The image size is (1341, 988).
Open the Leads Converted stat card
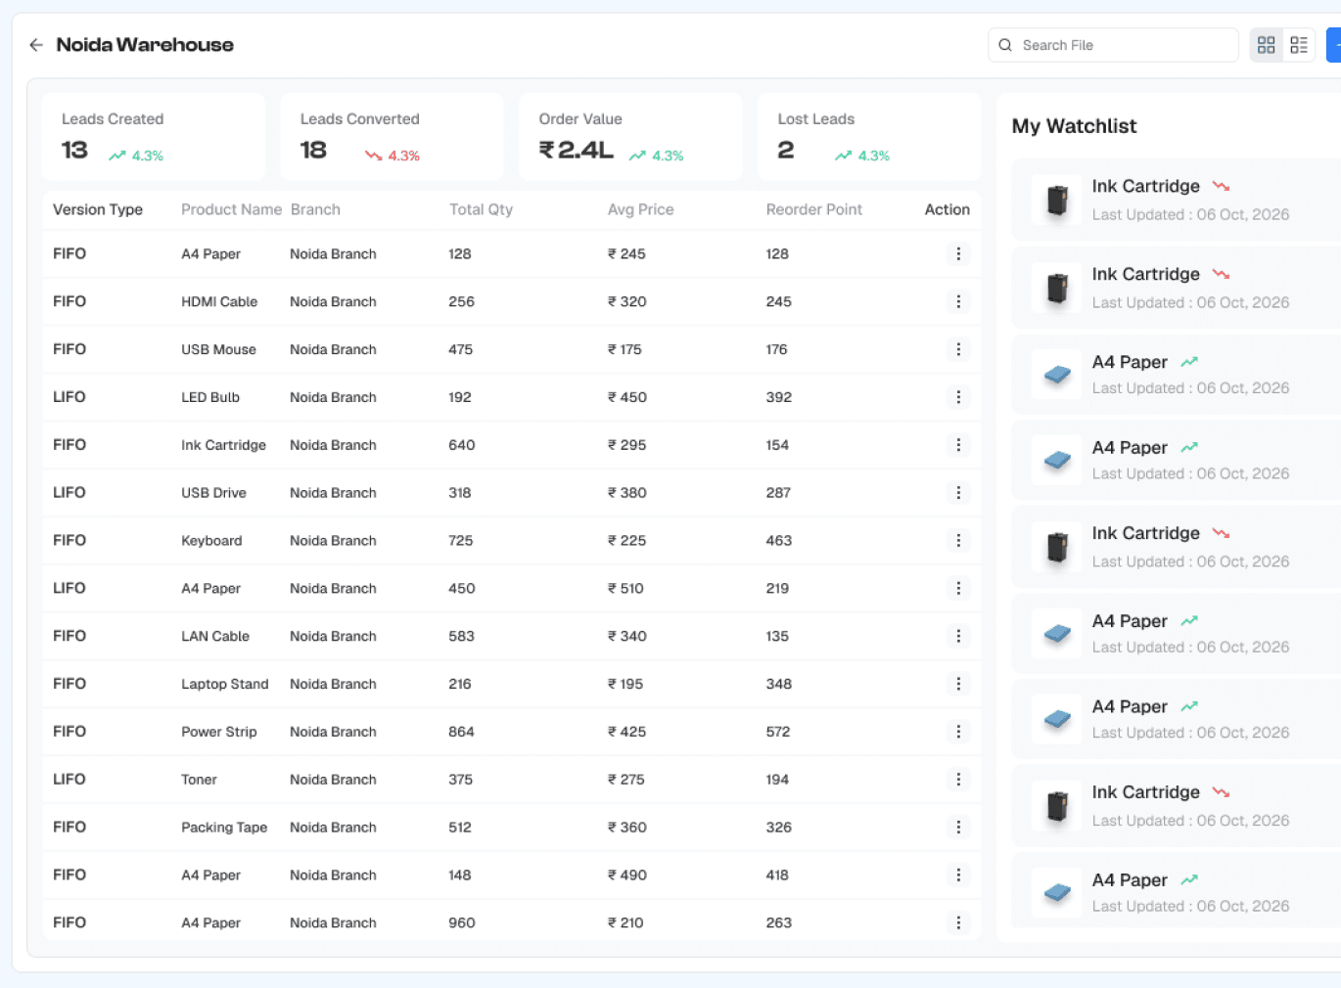392,137
